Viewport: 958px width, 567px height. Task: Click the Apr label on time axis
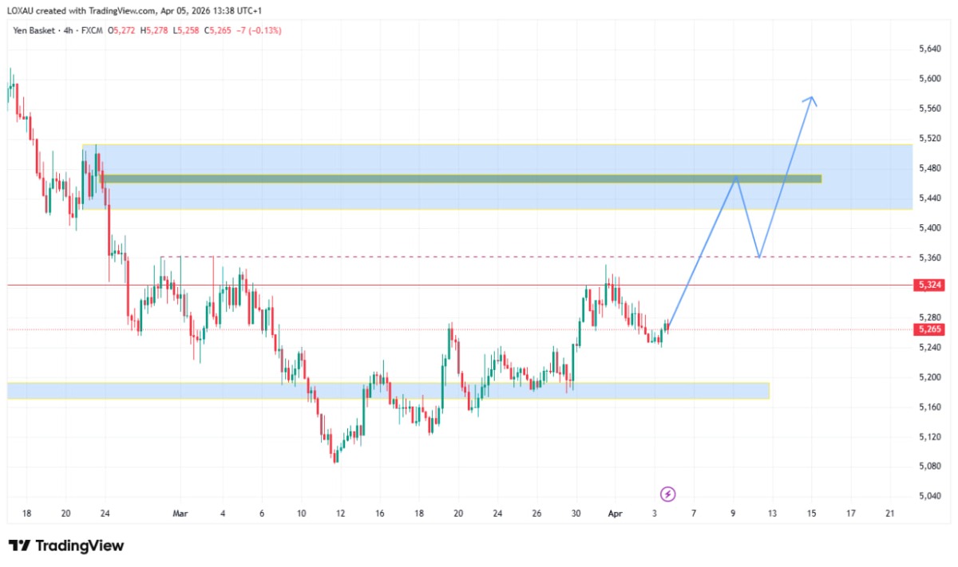[615, 514]
